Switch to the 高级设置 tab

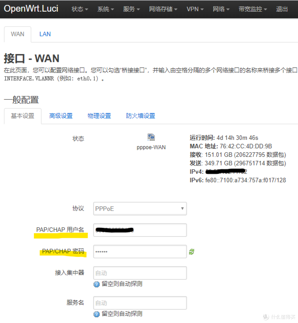(x=61, y=116)
